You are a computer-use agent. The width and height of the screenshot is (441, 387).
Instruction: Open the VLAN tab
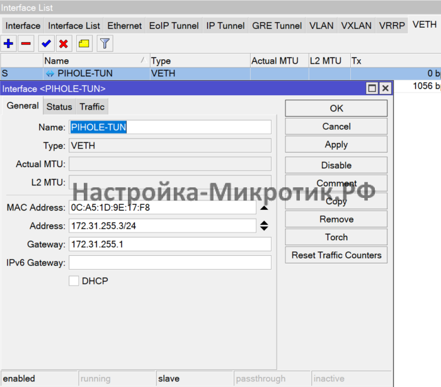321,26
